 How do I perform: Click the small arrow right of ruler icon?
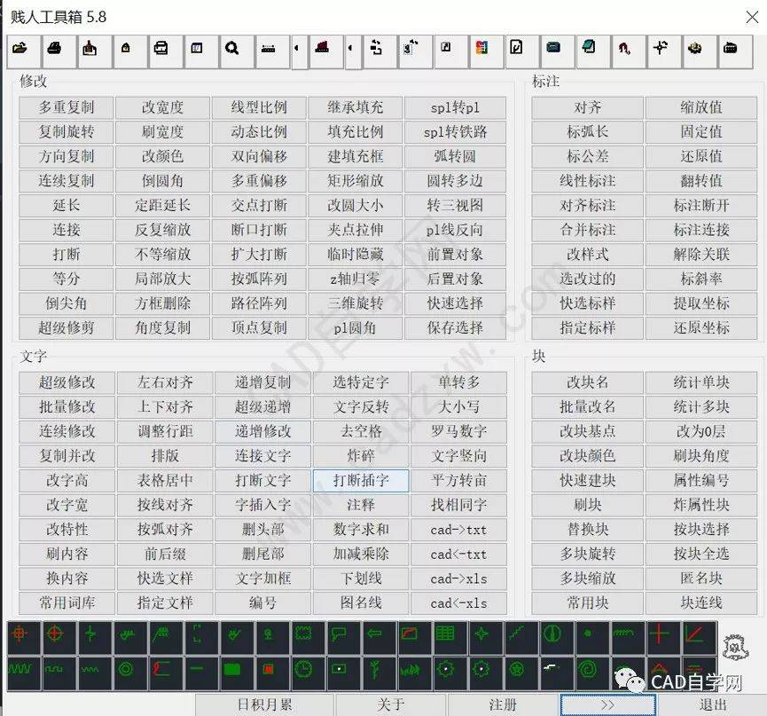click(x=295, y=50)
